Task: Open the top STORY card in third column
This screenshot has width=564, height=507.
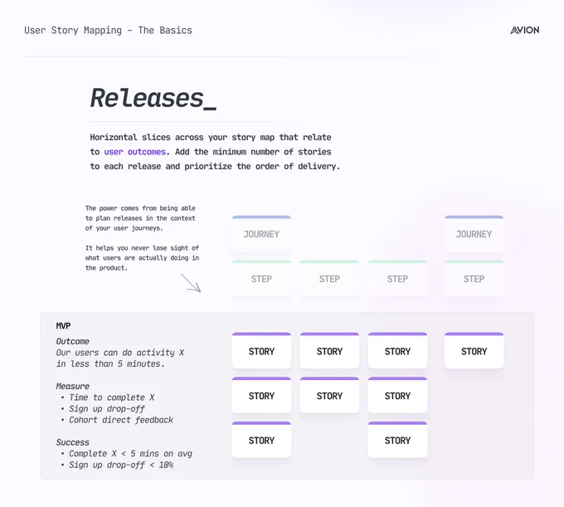Action: tap(397, 350)
